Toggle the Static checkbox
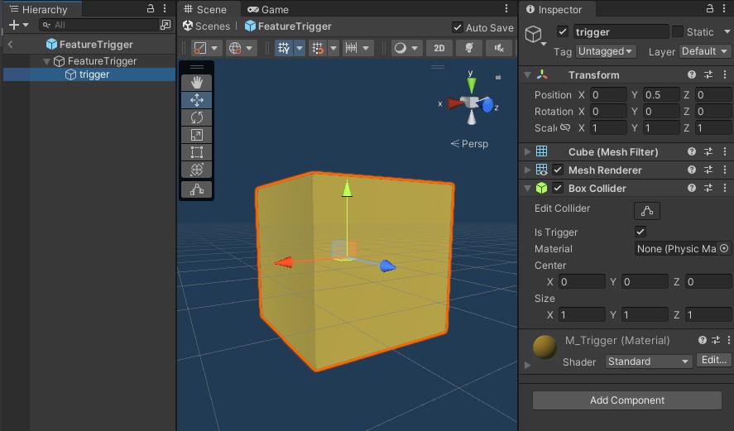The width and height of the screenshot is (734, 431). tap(678, 31)
